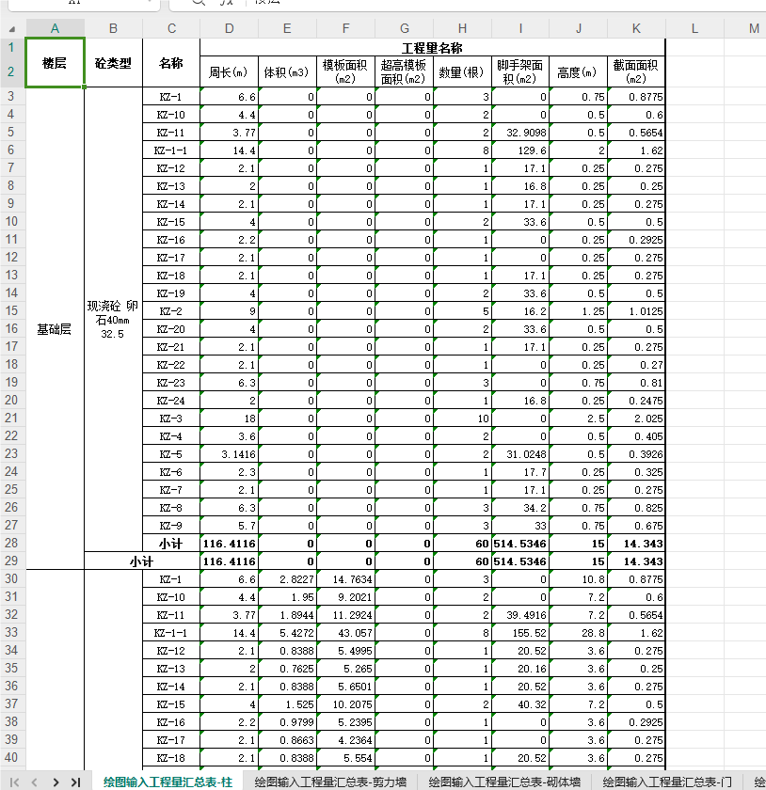Click the 数量(根) heading cell
The height and width of the screenshot is (790, 766).
coord(462,72)
